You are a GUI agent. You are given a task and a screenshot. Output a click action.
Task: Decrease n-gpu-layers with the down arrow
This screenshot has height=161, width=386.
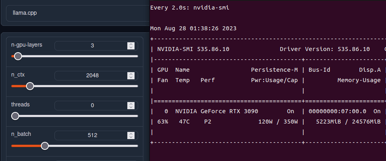[131, 47]
